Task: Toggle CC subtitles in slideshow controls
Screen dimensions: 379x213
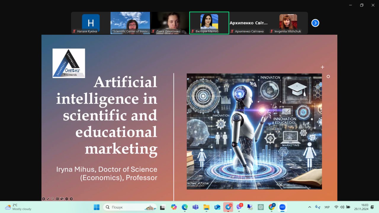Action: 57,199
